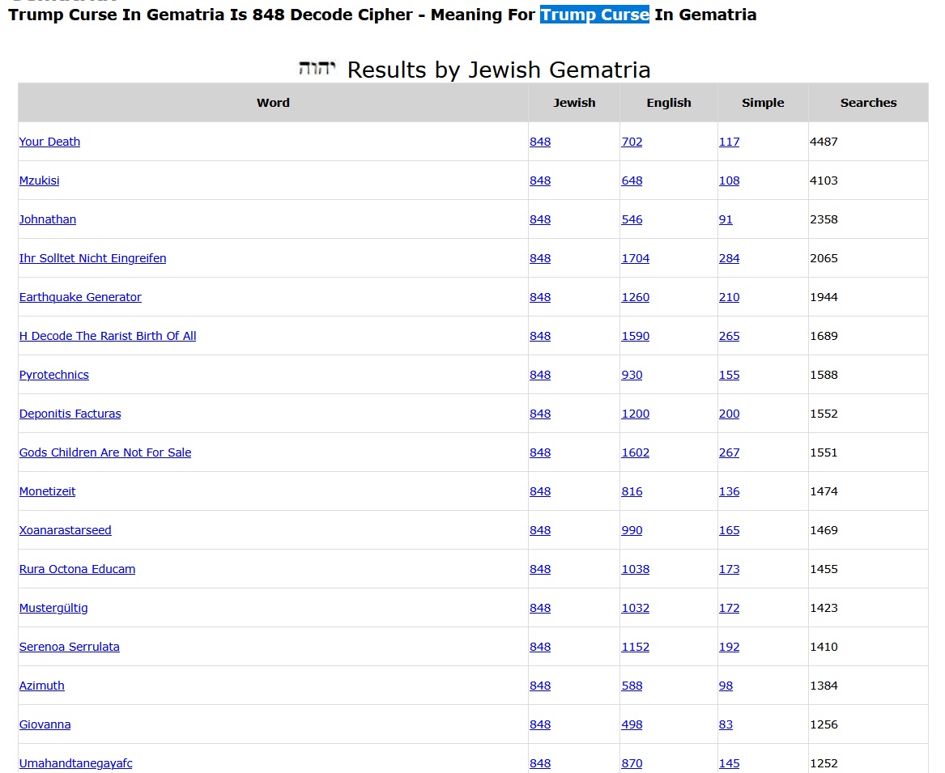Click English value 1032 for Mustergültig
The image size is (945, 773).
pyautogui.click(x=635, y=608)
